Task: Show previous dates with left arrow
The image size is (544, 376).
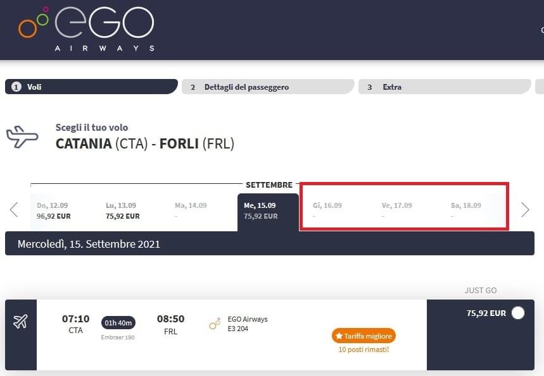Action: [14, 210]
